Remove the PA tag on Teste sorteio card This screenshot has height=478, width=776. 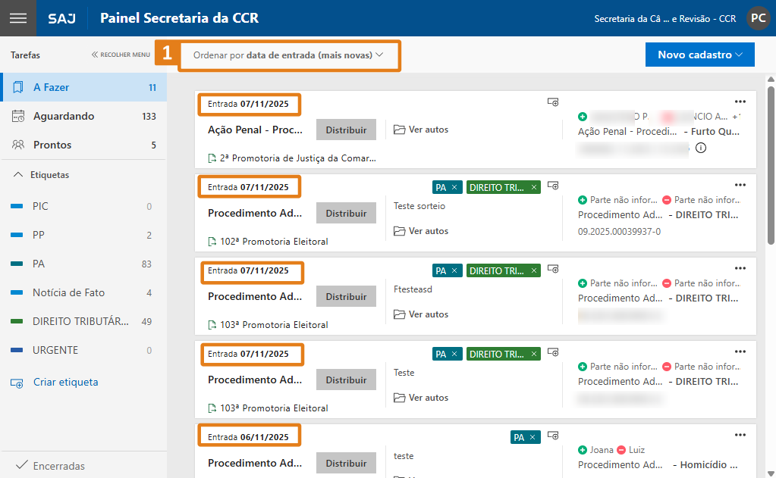454,187
